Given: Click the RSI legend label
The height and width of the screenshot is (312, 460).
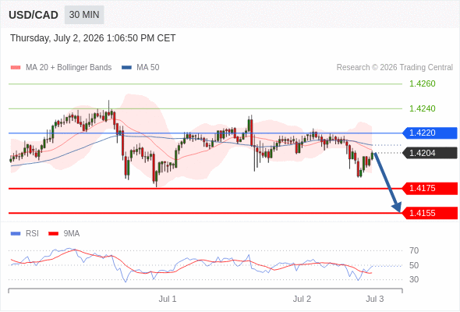Looking at the screenshot, I should [32, 234].
